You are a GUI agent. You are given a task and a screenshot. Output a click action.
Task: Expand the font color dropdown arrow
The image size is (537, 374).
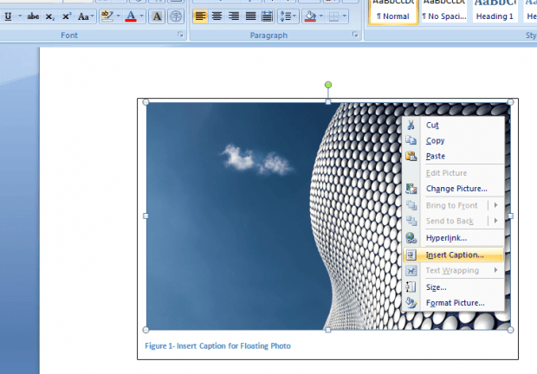pyautogui.click(x=143, y=16)
